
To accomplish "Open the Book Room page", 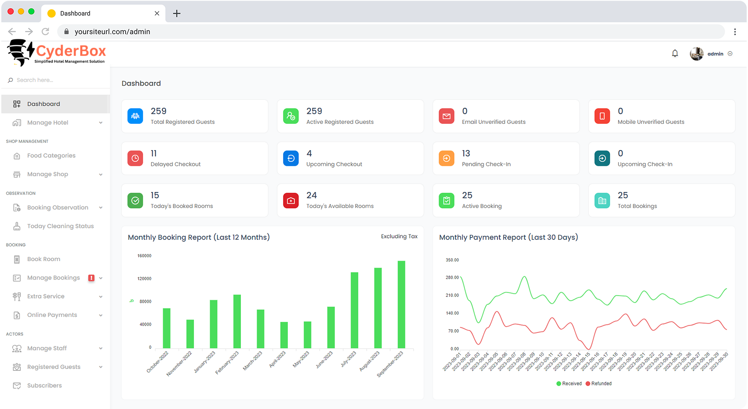I will [44, 259].
